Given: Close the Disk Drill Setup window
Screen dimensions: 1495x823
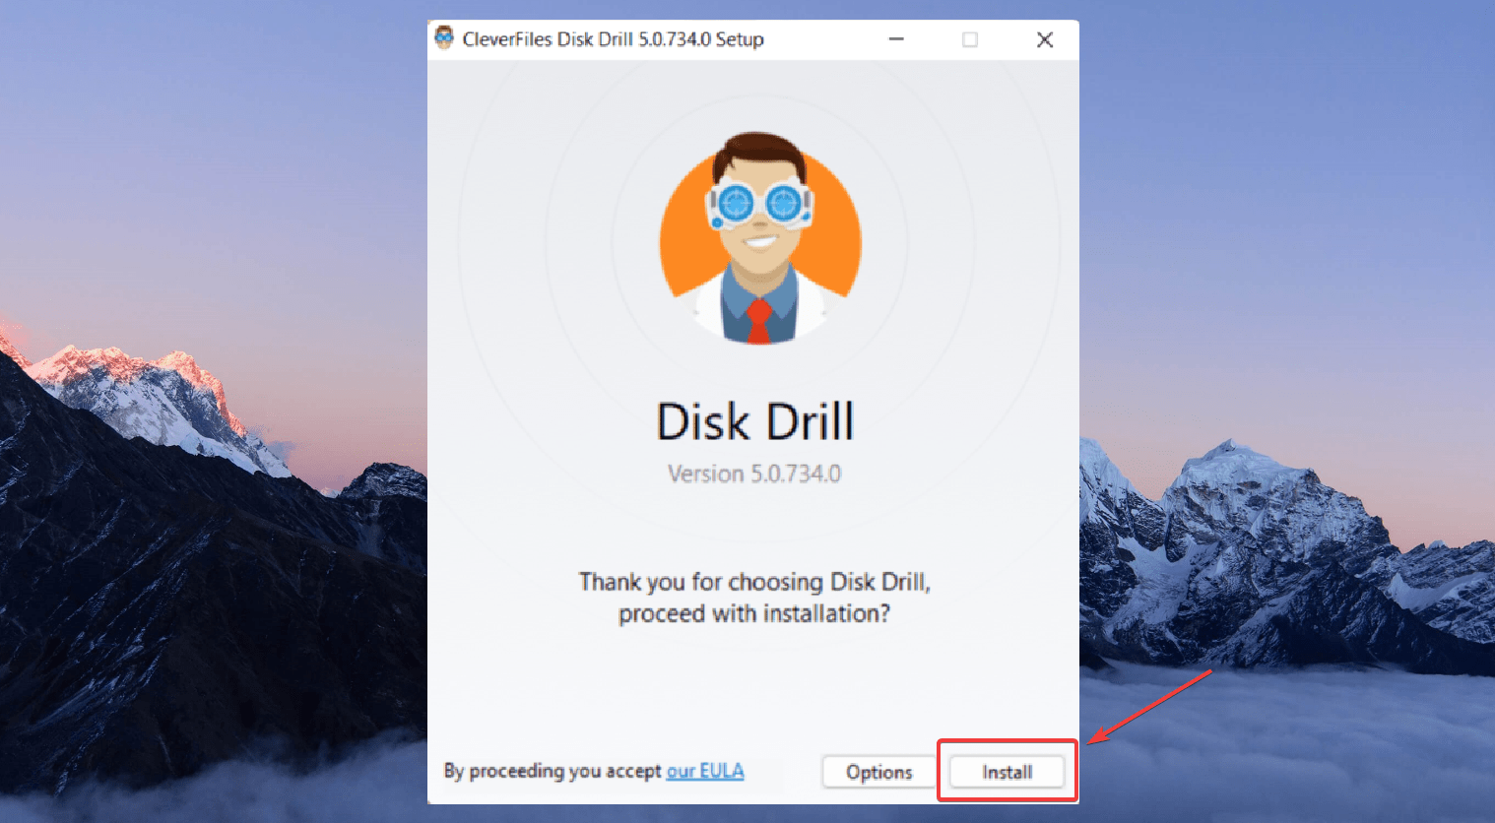Looking at the screenshot, I should tap(1045, 39).
